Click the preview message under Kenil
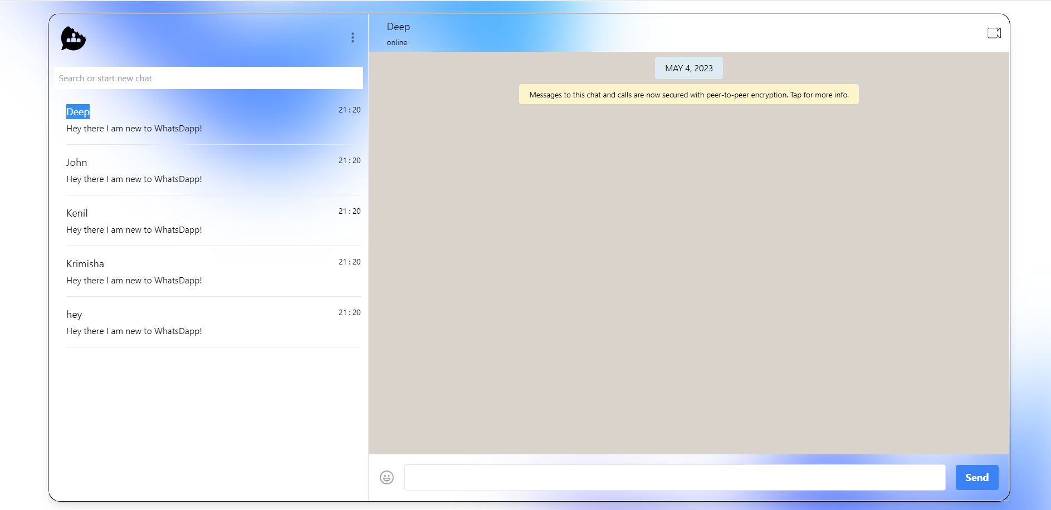 (x=134, y=230)
